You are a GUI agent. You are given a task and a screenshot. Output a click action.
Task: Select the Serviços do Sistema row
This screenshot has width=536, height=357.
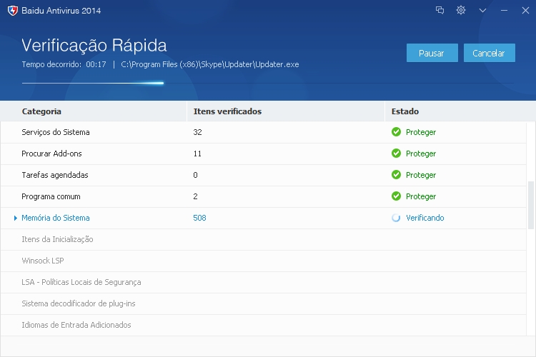(x=263, y=132)
